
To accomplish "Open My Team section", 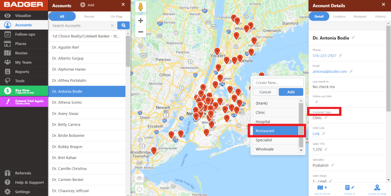I will click(24, 62).
